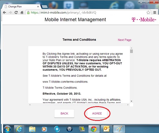Click the AGREE button
This screenshot has width=159, height=133.
click(x=97, y=113)
